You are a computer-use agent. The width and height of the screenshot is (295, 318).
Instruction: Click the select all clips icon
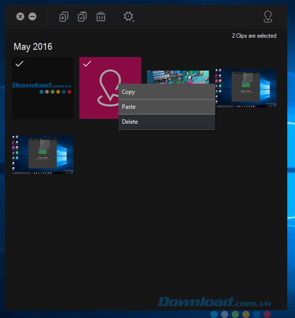(x=82, y=17)
